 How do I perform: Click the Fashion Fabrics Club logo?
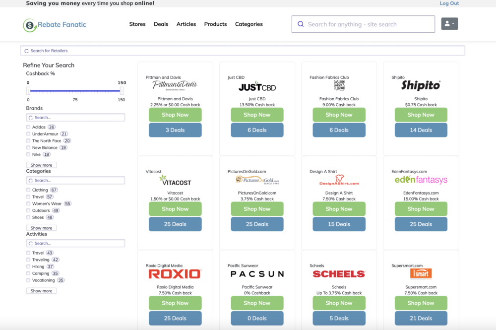[x=339, y=85]
